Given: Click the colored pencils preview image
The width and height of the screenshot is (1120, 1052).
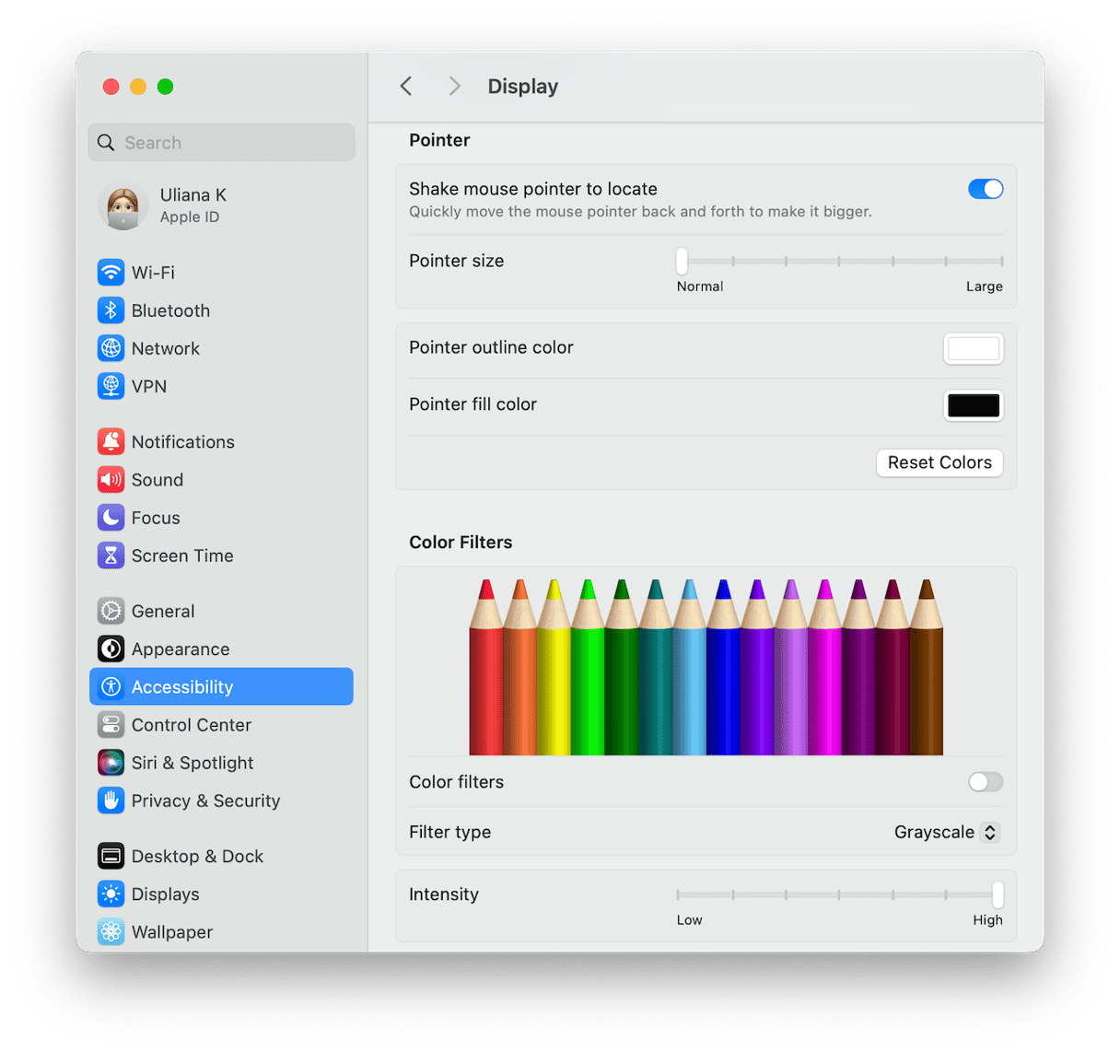Looking at the screenshot, I should (706, 667).
